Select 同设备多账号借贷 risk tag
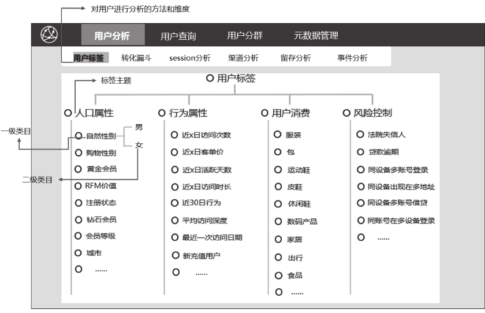This screenshot has height=313, width=485. 393,203
